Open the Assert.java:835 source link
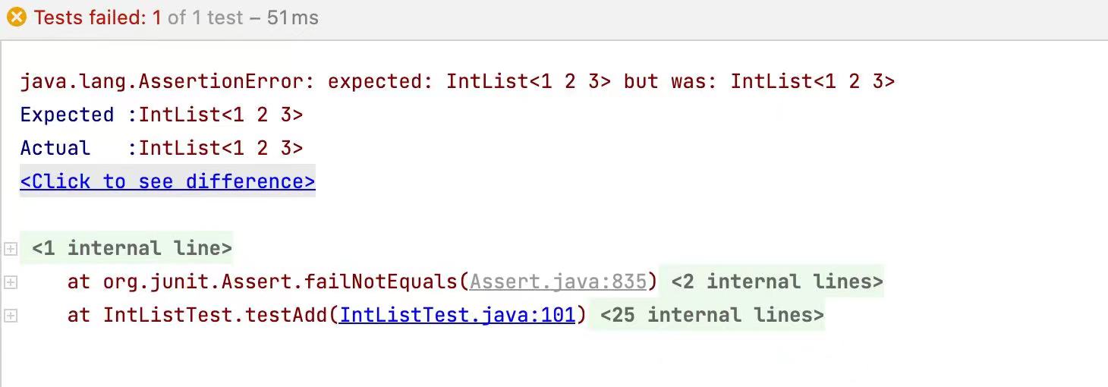The height and width of the screenshot is (387, 1108). click(558, 282)
